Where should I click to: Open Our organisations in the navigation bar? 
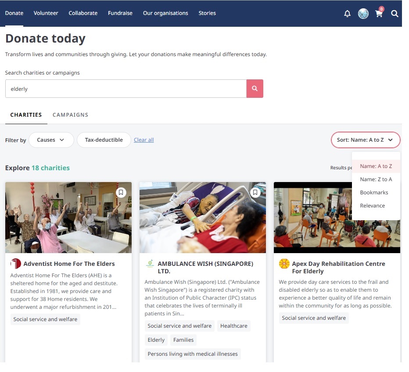165,13
